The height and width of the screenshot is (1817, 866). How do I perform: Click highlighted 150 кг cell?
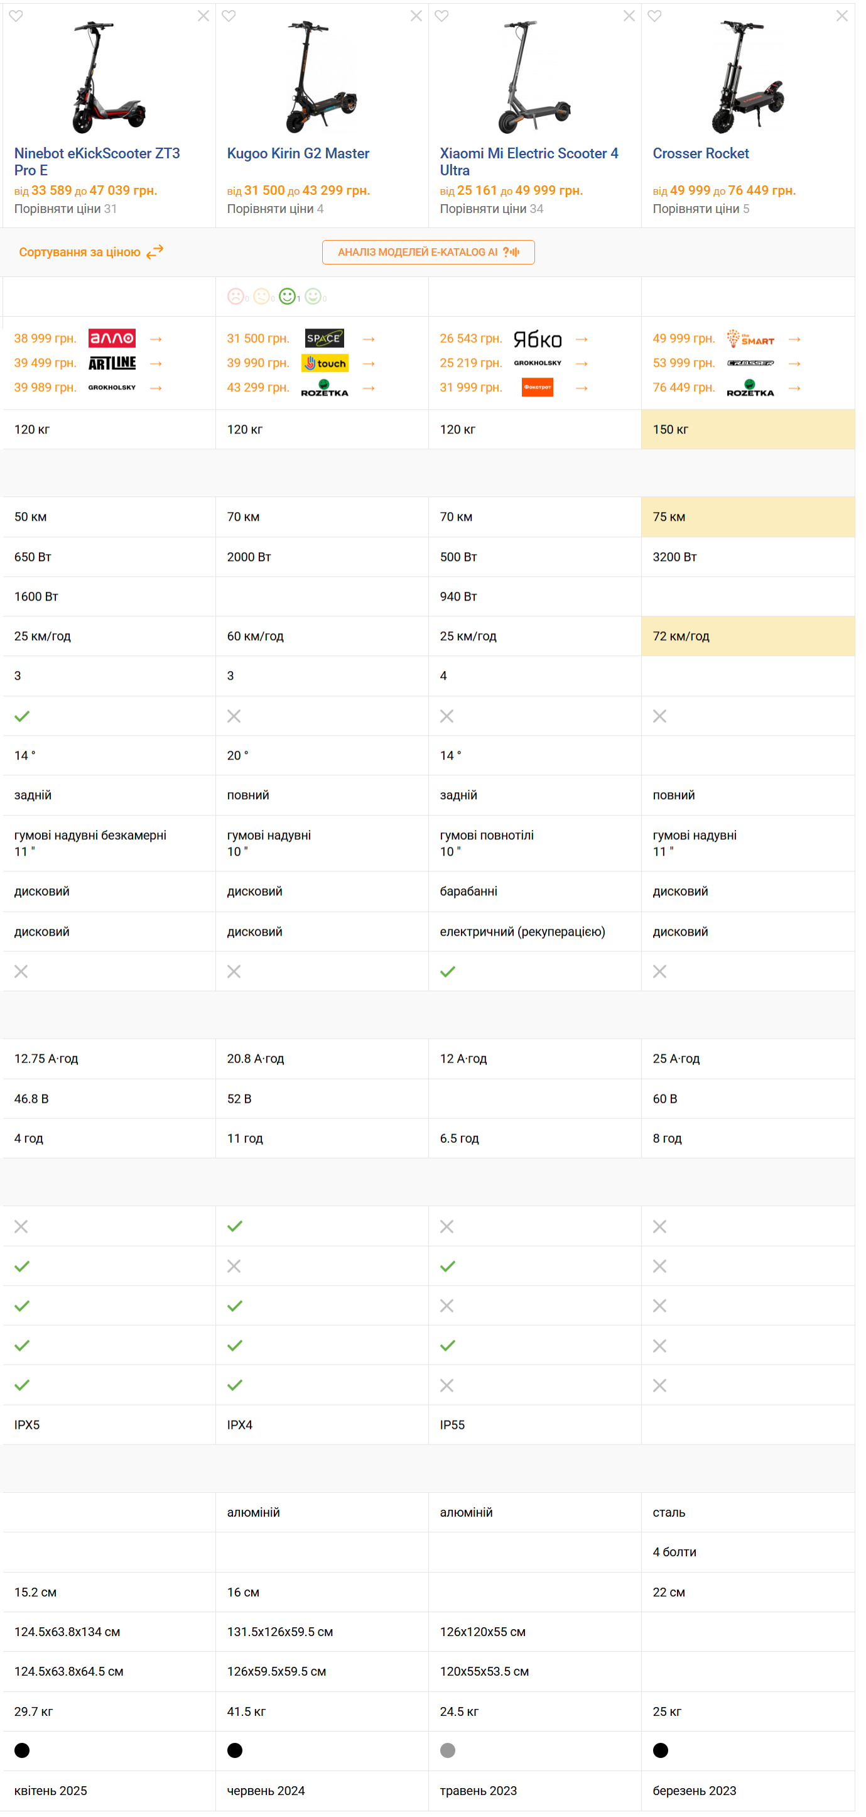coord(747,430)
